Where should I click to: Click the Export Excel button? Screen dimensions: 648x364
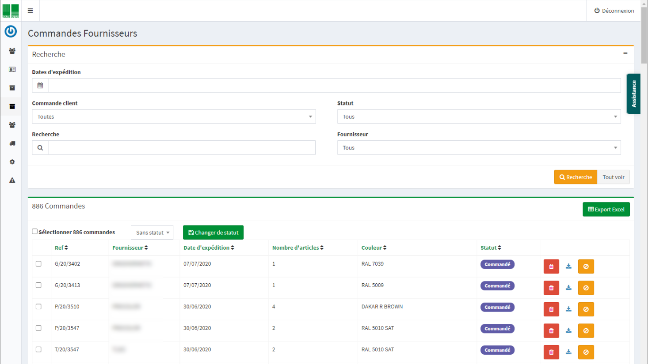[606, 209]
